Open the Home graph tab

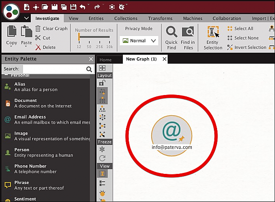(105, 59)
